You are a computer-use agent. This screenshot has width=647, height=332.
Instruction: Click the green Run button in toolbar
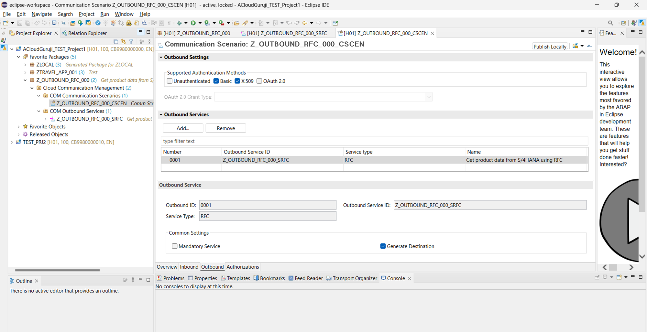193,23
